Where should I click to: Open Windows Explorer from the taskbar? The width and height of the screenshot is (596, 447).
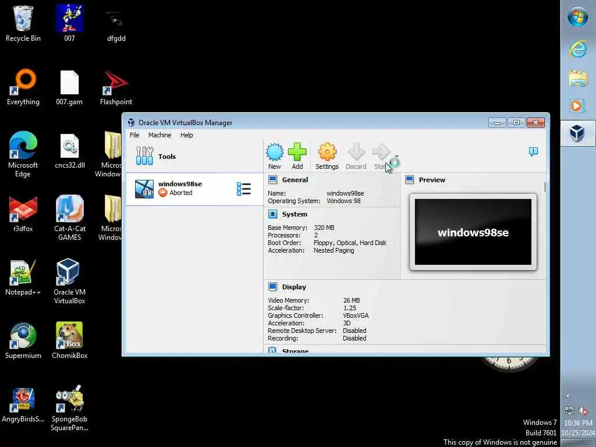578,78
